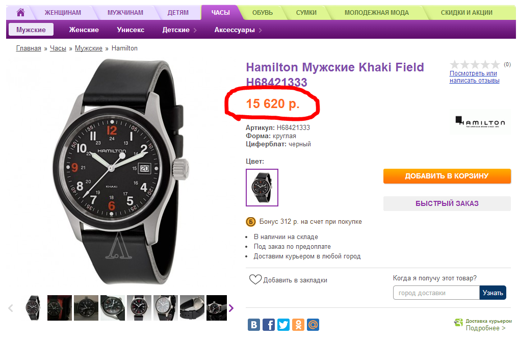
Task: Click the heart bookmark icon
Action: click(x=255, y=280)
